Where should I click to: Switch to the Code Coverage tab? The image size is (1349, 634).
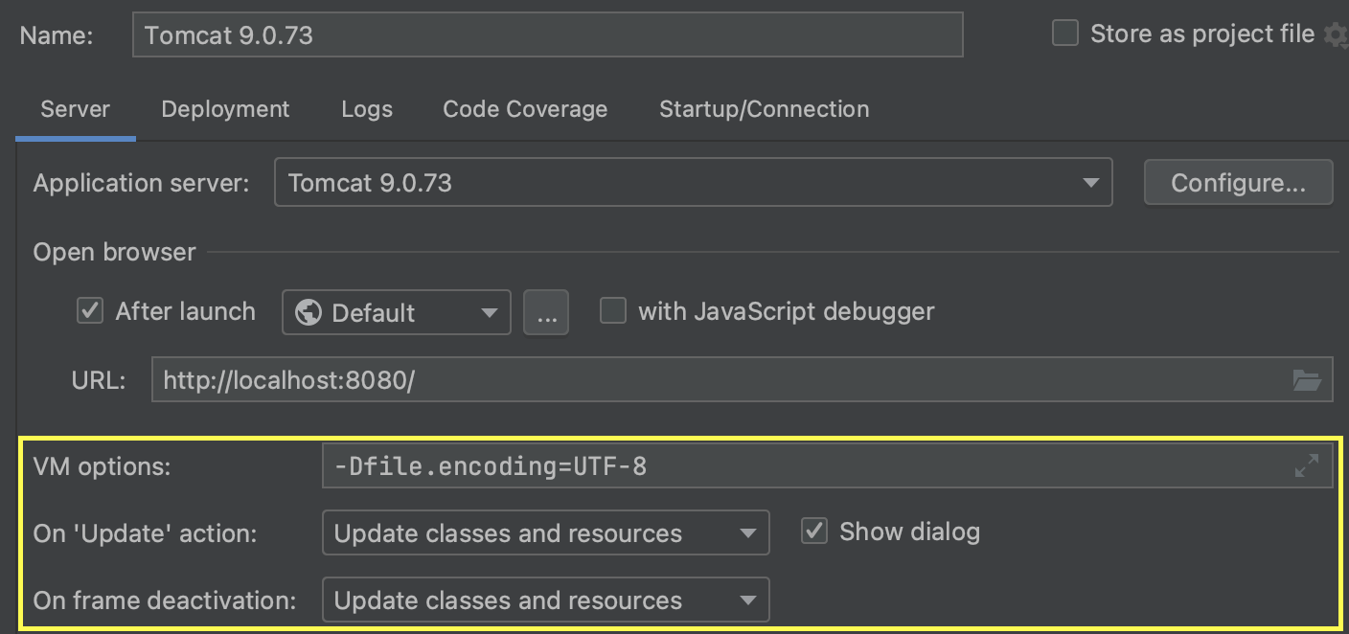coord(525,109)
